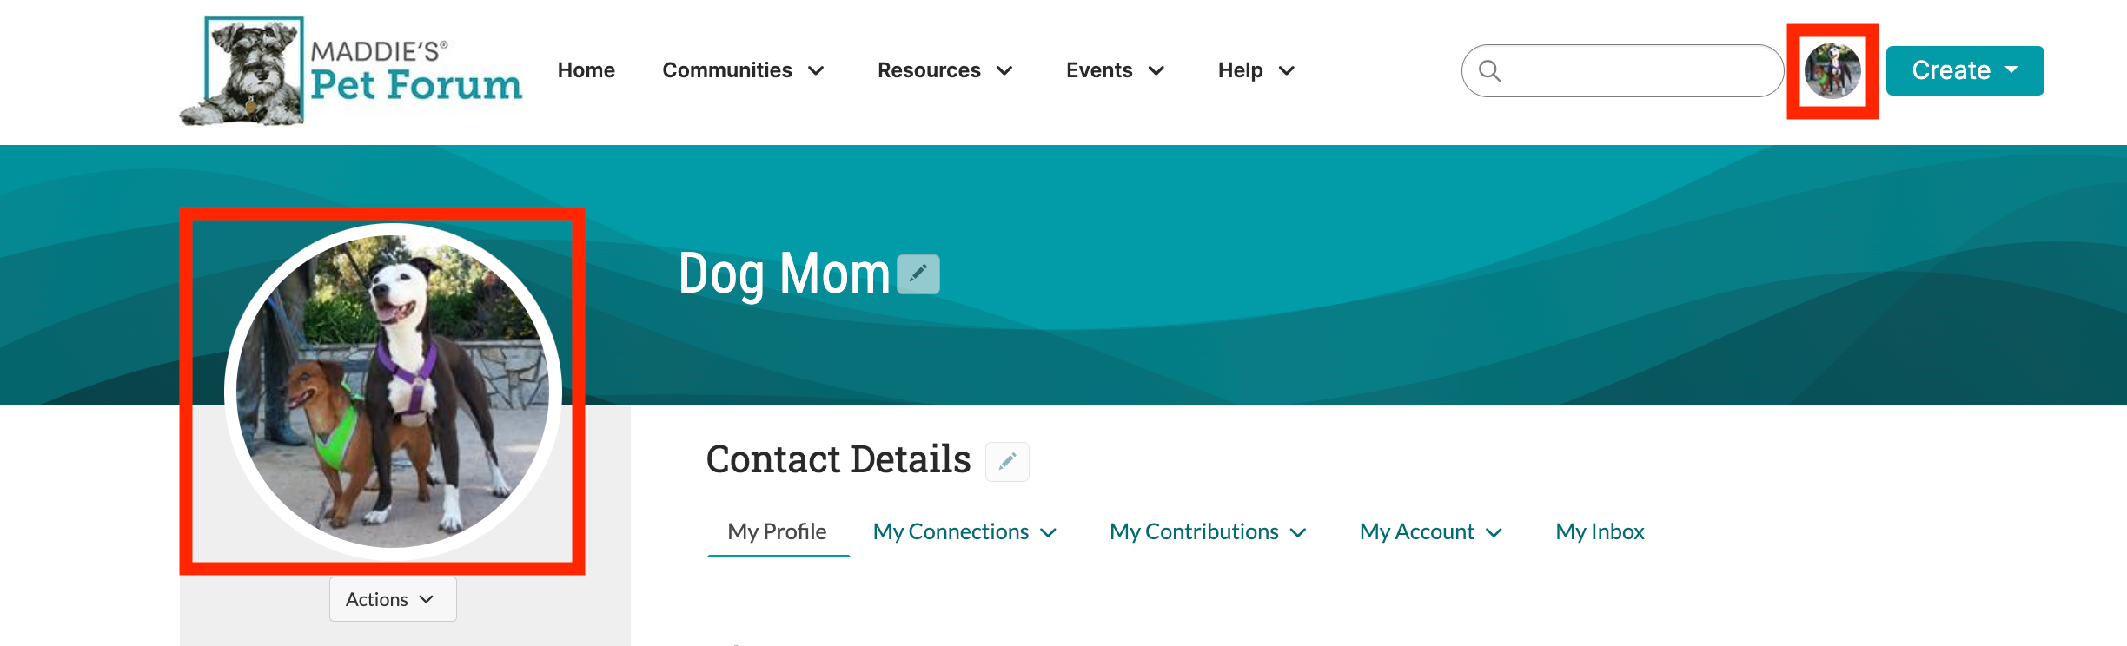Image resolution: width=2127 pixels, height=646 pixels.
Task: Open the Help menu
Action: point(1255,70)
